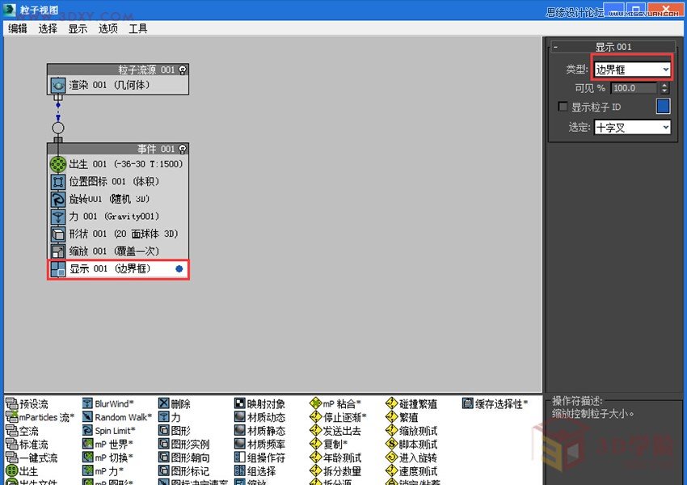687x485 pixels.
Task: Select the 渲染 001 (几何体) entry
Action: [x=105, y=83]
